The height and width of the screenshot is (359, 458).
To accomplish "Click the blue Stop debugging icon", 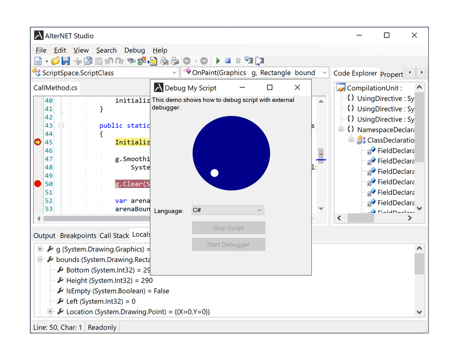I will pyautogui.click(x=228, y=61).
